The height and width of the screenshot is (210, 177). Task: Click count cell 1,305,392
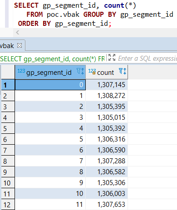107,128
